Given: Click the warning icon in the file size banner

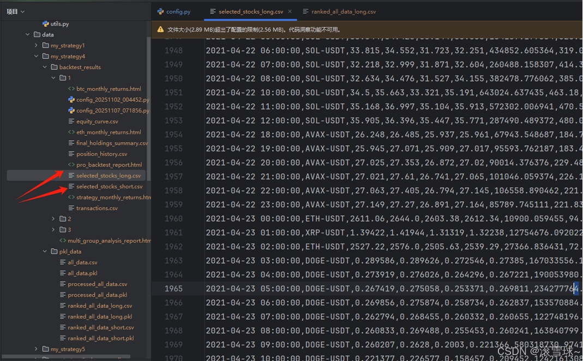Looking at the screenshot, I should (x=160, y=29).
